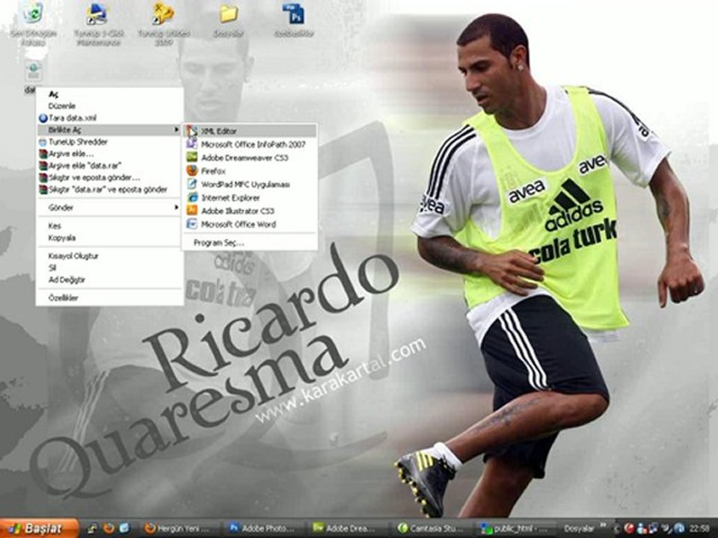
Task: Click the third quick launch icon
Action: pyautogui.click(x=124, y=528)
